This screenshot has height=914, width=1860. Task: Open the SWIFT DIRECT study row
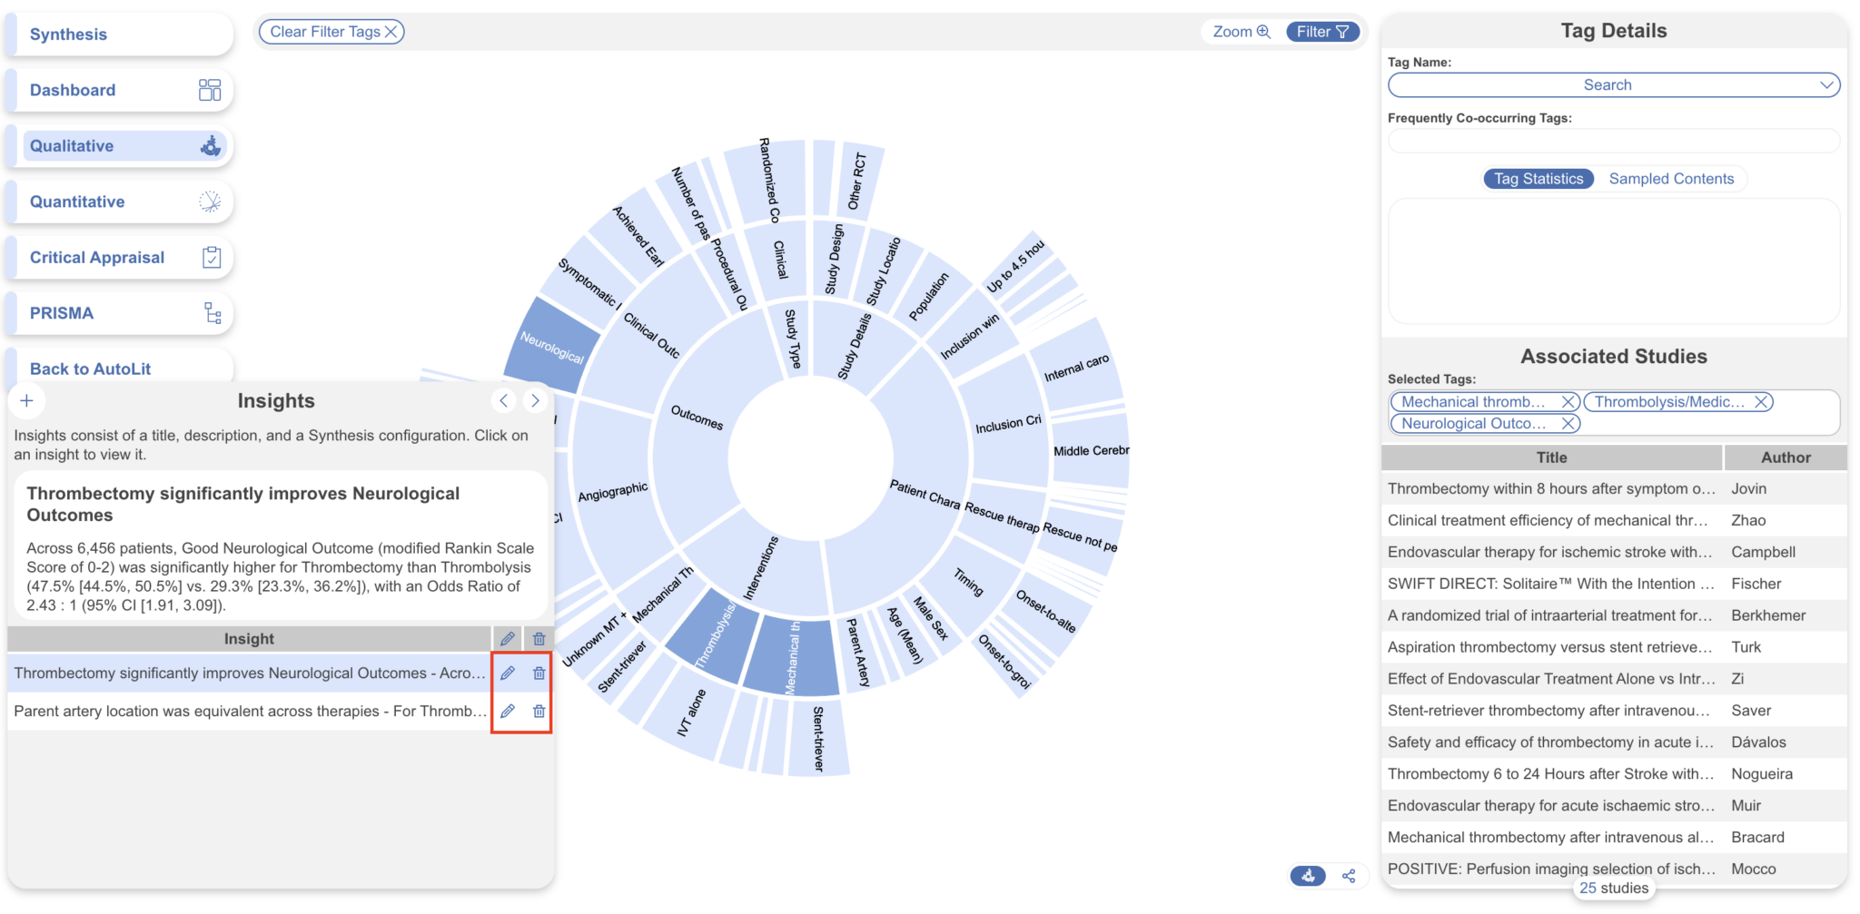point(1614,585)
